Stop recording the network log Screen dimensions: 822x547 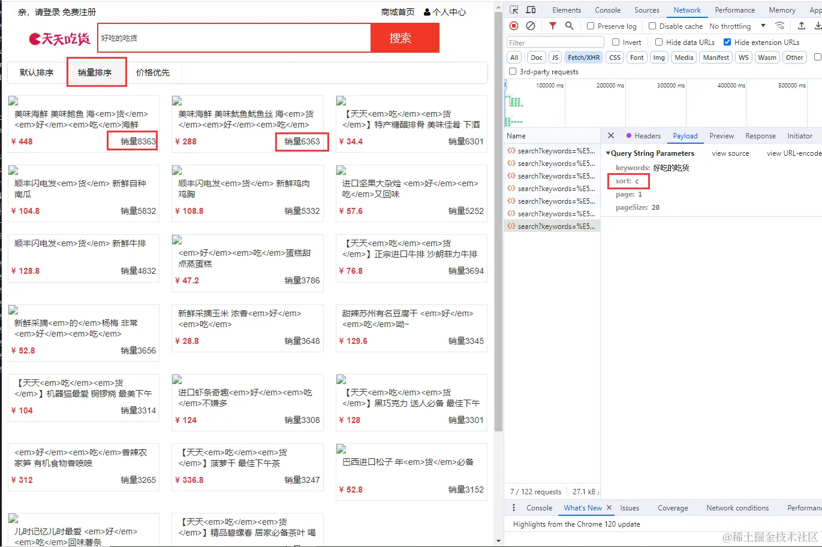pyautogui.click(x=514, y=26)
